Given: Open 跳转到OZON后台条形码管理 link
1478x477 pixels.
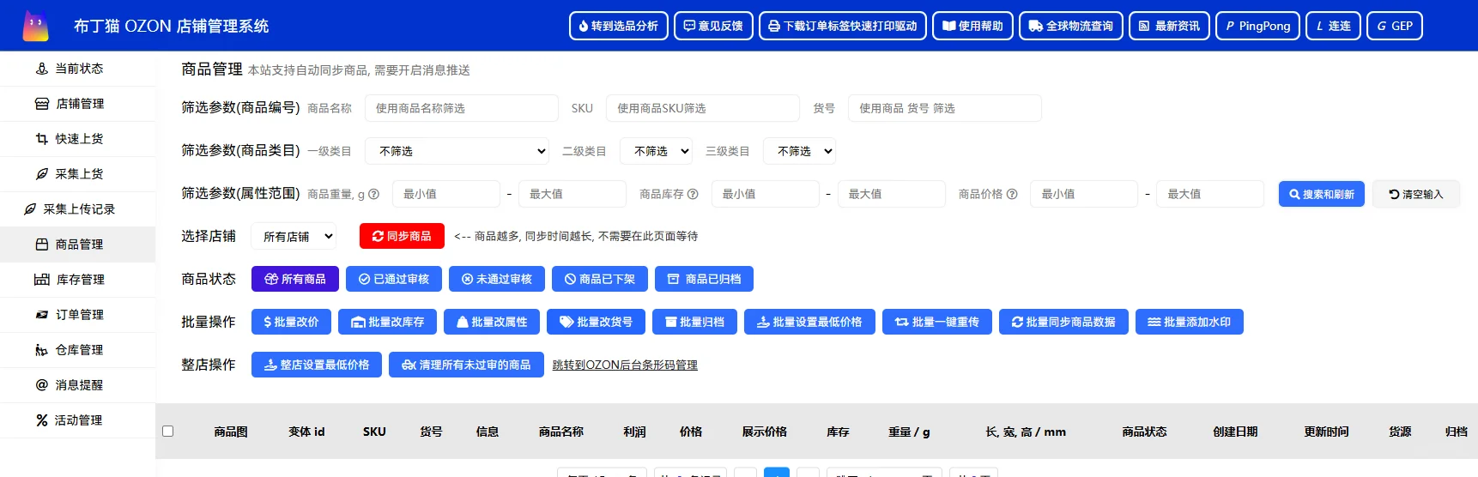Looking at the screenshot, I should 625,365.
